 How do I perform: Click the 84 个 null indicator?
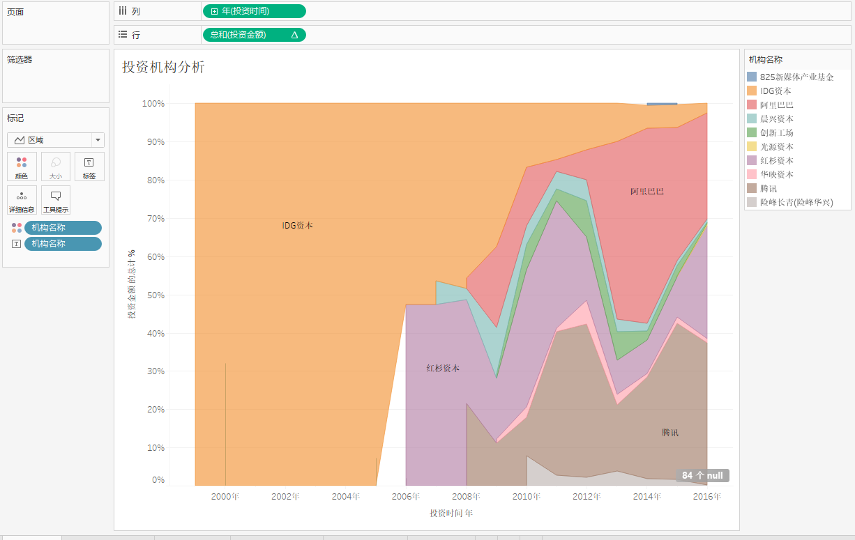point(702,475)
